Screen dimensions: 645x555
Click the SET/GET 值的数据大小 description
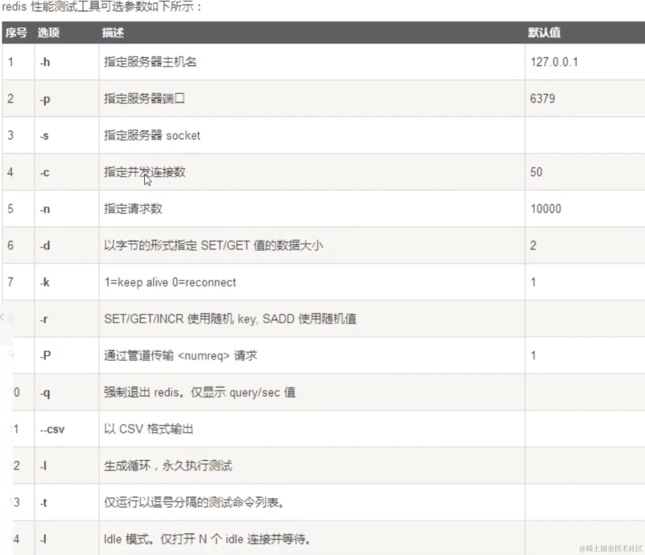point(214,246)
